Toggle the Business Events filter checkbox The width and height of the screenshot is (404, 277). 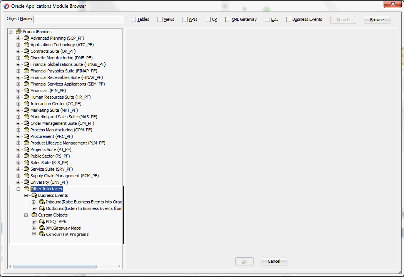coord(288,20)
